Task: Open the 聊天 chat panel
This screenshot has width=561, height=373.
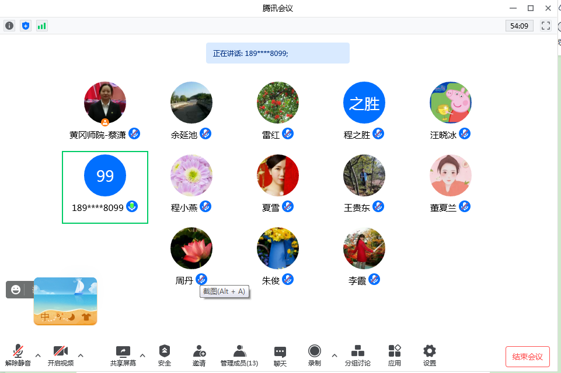Action: 280,354
